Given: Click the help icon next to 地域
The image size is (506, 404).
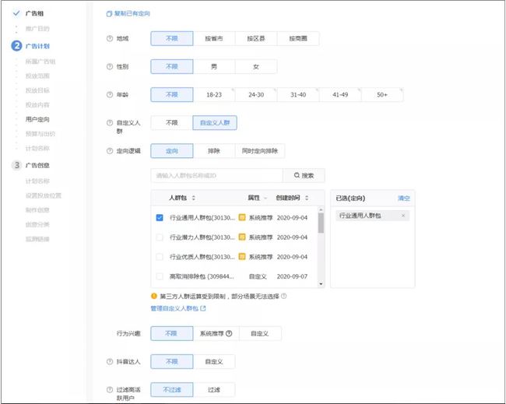Looking at the screenshot, I should pos(109,38).
